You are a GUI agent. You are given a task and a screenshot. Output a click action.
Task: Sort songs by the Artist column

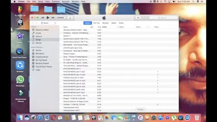point(104,27)
